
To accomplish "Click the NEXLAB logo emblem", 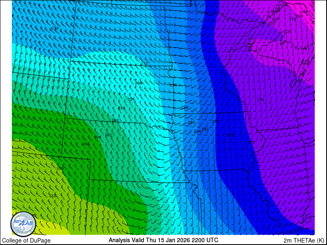I will coord(23,224).
